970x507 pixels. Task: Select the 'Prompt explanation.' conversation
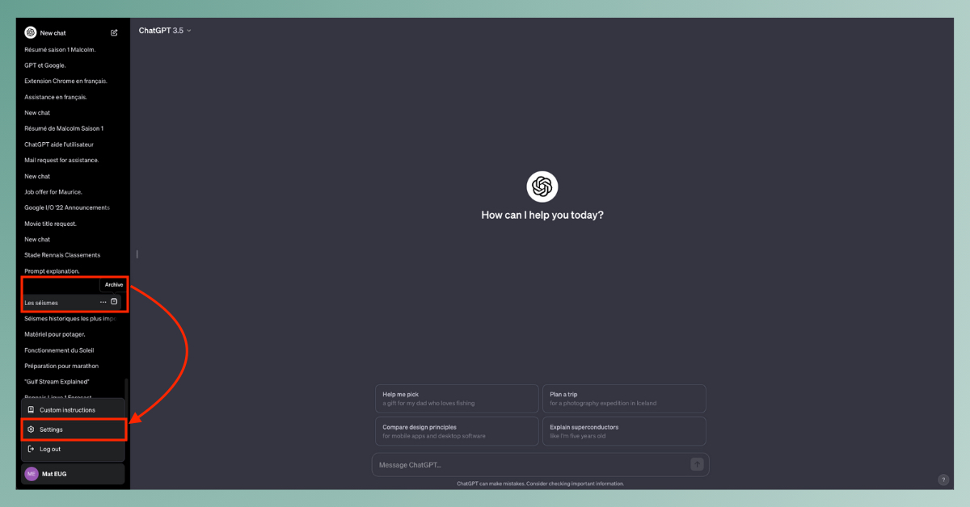pyautogui.click(x=52, y=271)
